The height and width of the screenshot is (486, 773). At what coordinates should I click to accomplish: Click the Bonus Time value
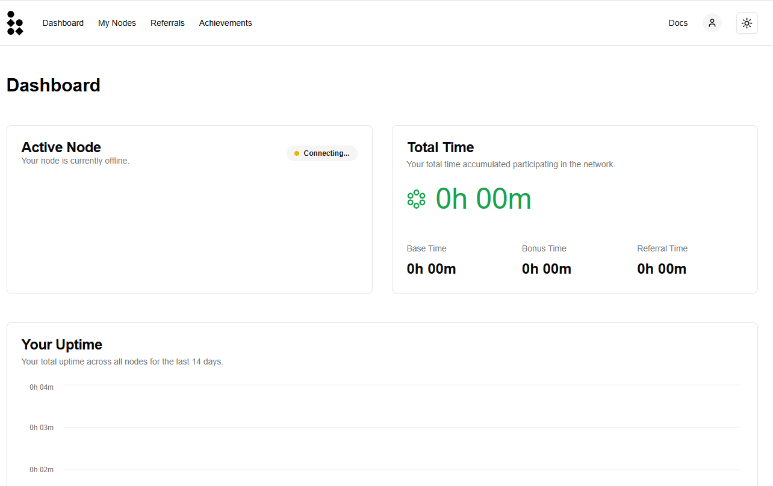546,269
